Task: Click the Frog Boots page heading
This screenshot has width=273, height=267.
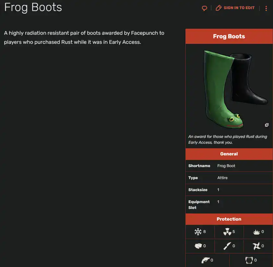Action: click(33, 7)
